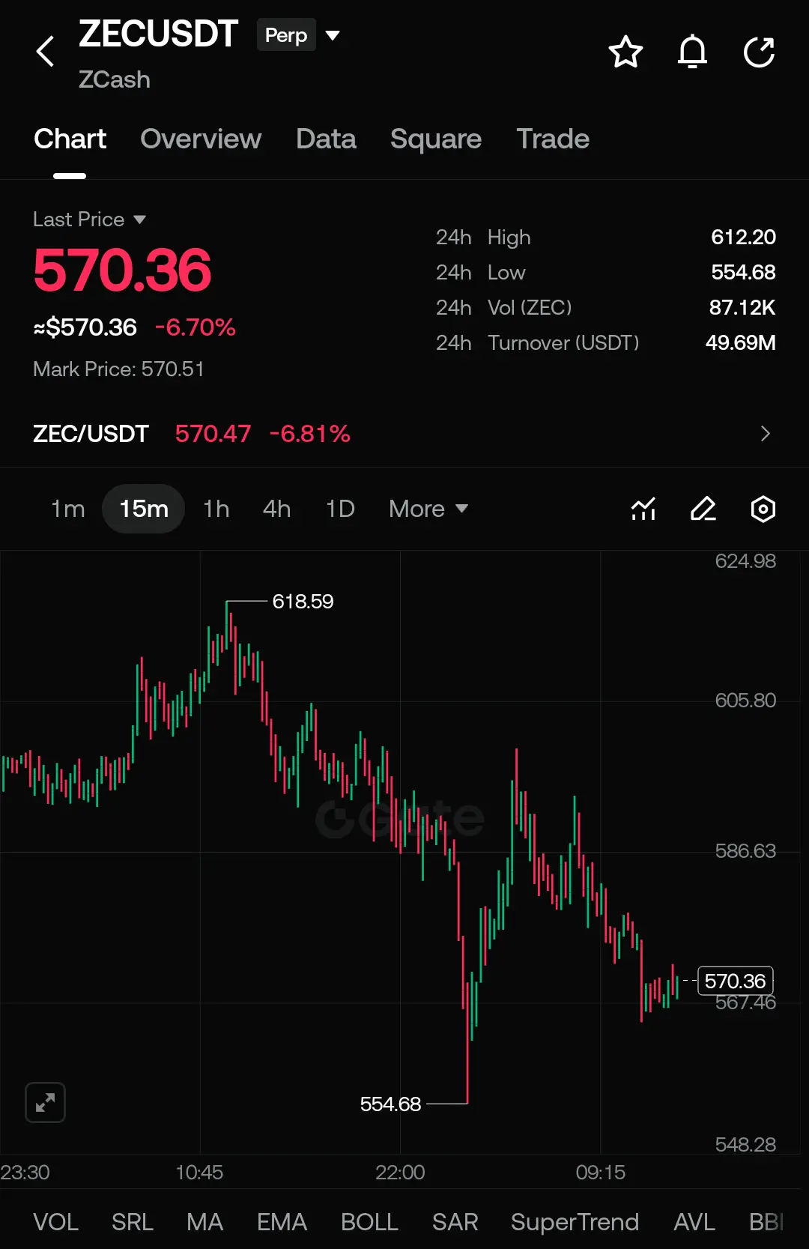The image size is (809, 1249).
Task: Tap the share icon
Action: 759,52
